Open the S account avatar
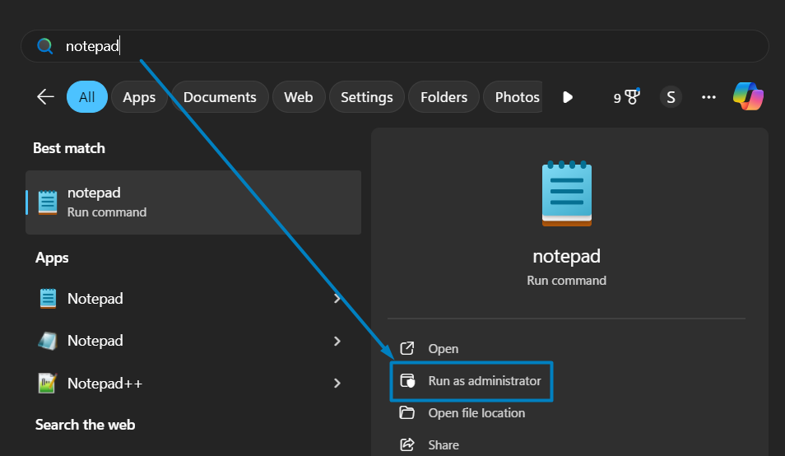This screenshot has width=785, height=456. (x=671, y=96)
